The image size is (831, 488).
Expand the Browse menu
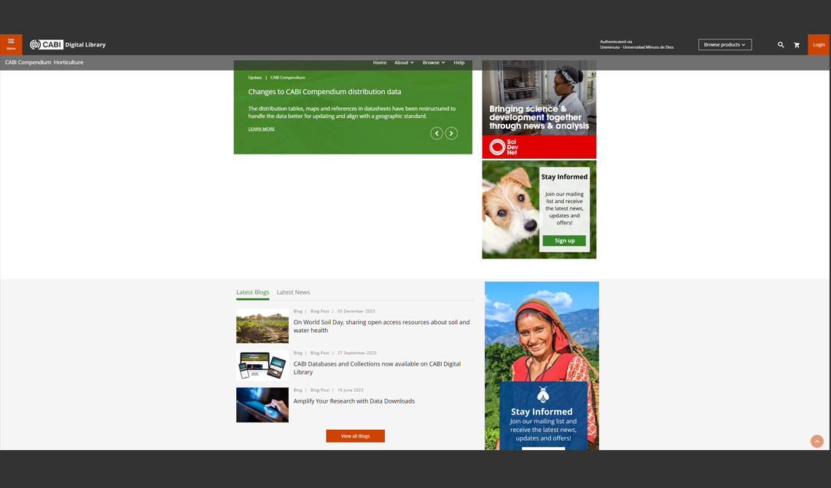(434, 63)
